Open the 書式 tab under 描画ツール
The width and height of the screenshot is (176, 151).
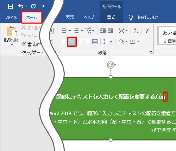111,17
